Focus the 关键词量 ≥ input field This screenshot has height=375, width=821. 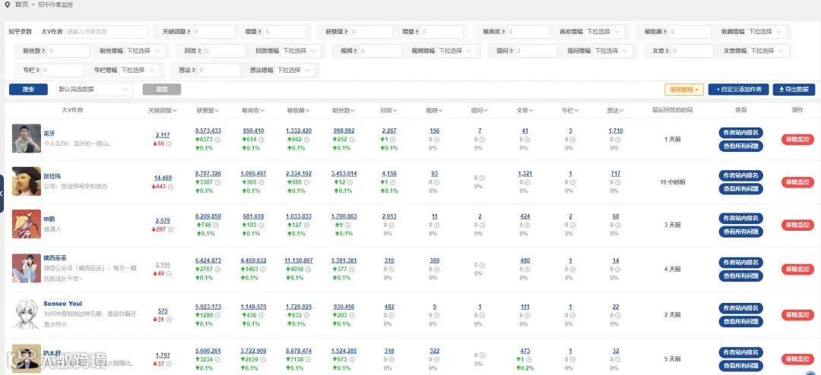[x=214, y=31]
